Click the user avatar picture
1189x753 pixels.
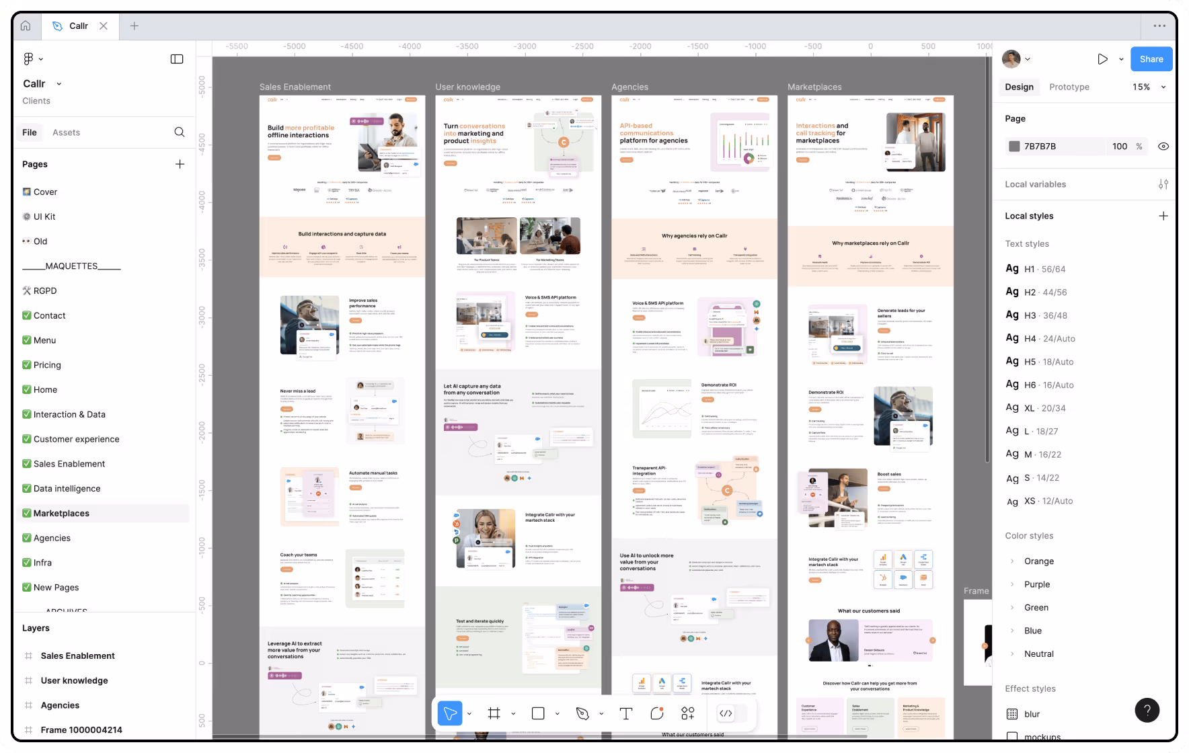coord(1011,59)
